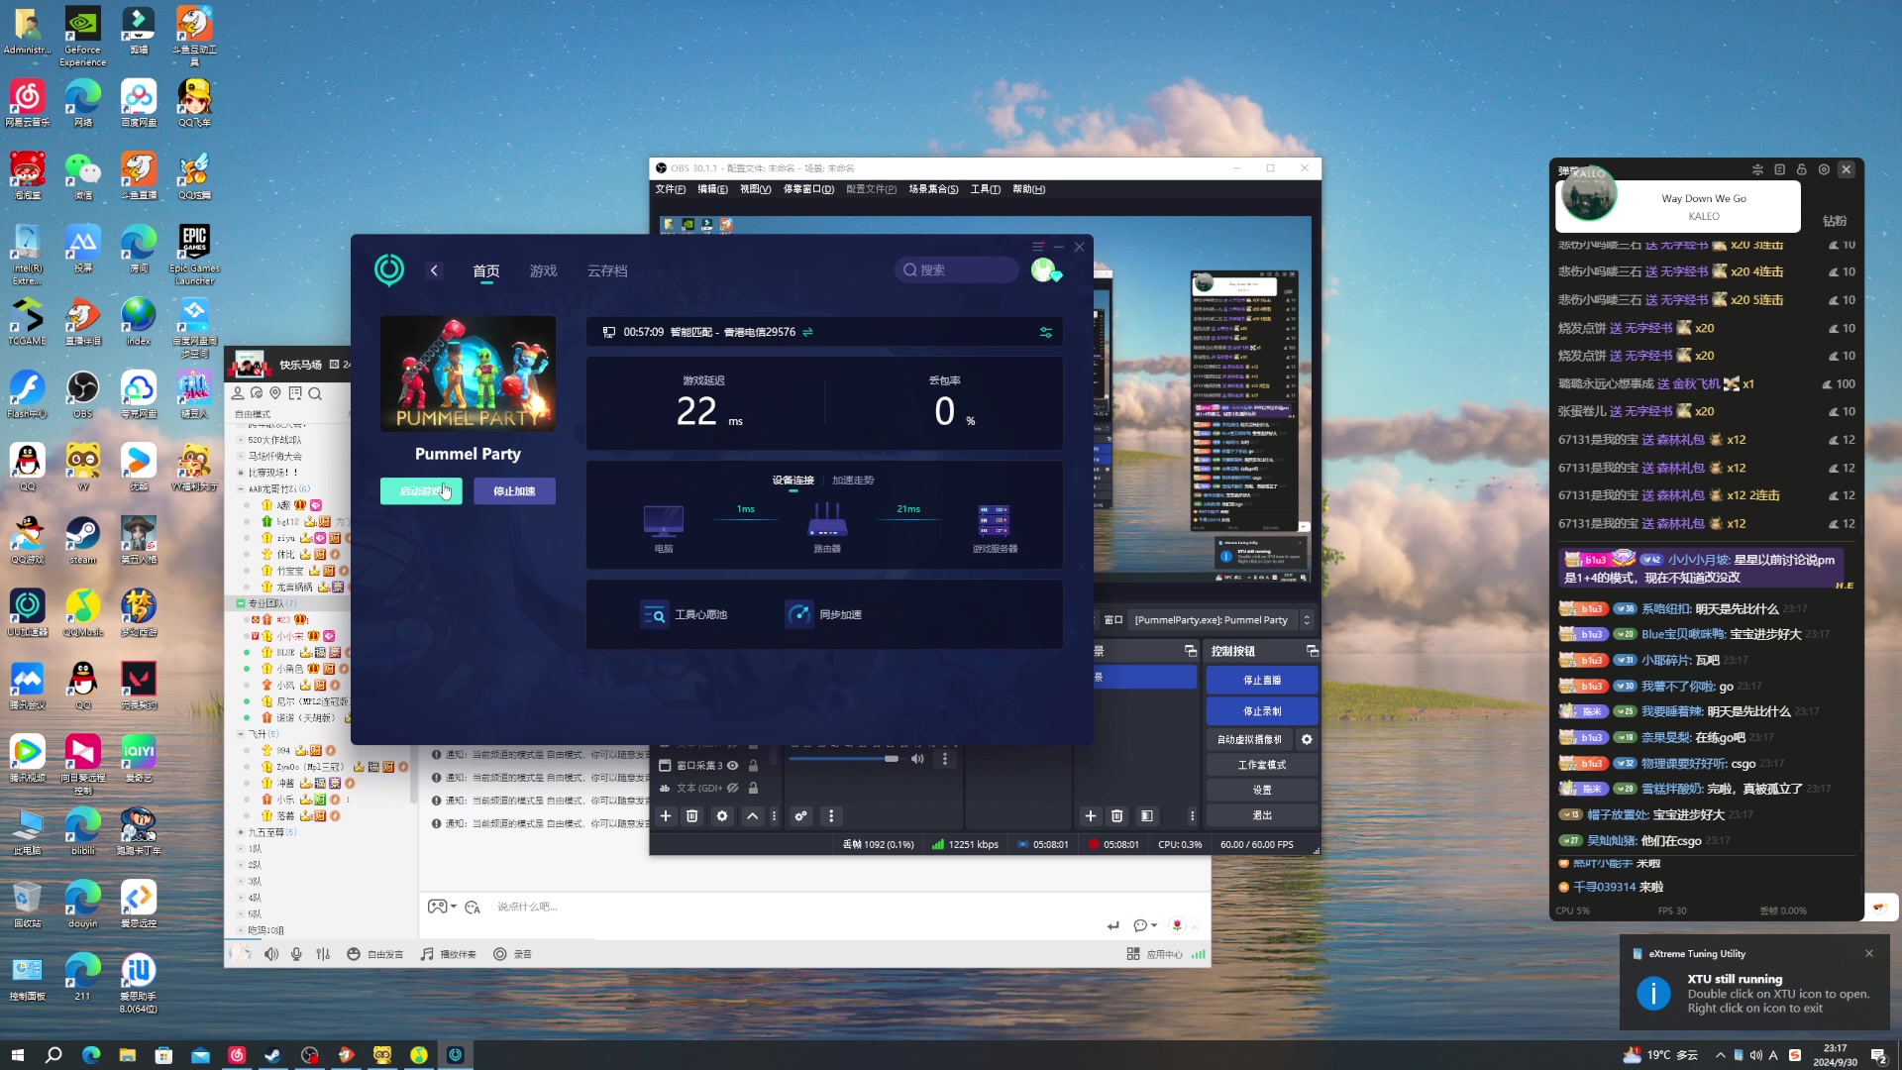Expand Windows system tray hidden icons
The image size is (1902, 1070).
(1720, 1055)
